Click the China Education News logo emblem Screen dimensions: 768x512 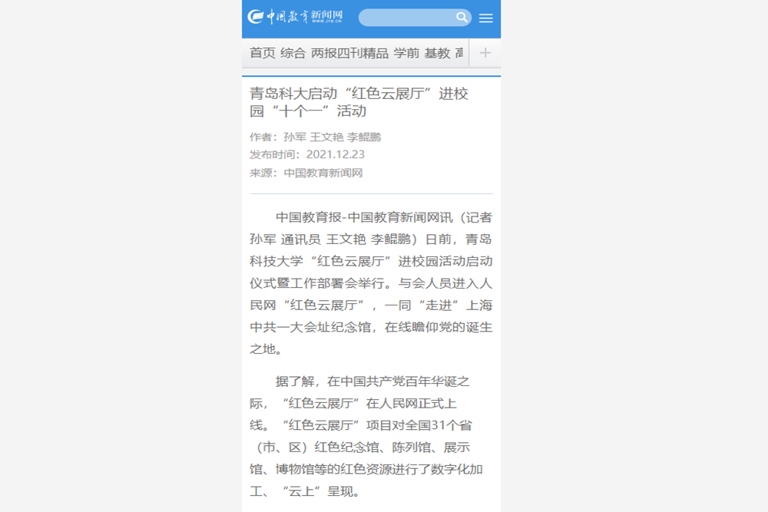[256, 17]
